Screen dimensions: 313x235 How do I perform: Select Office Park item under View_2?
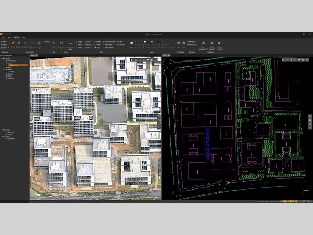point(11,139)
